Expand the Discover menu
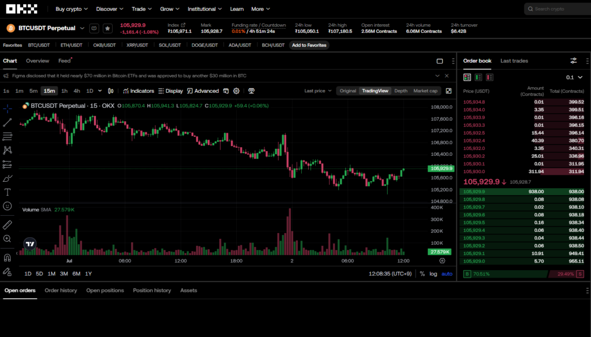The height and width of the screenshot is (337, 591). pos(110,9)
